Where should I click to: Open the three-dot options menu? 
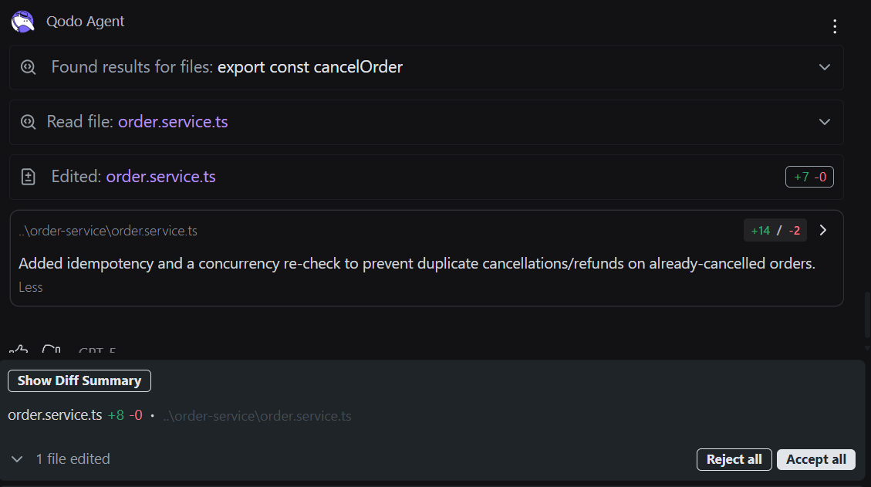[x=835, y=25]
